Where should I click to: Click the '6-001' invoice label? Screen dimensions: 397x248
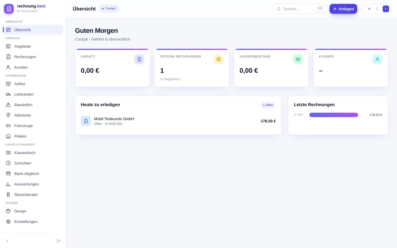tap(298, 115)
